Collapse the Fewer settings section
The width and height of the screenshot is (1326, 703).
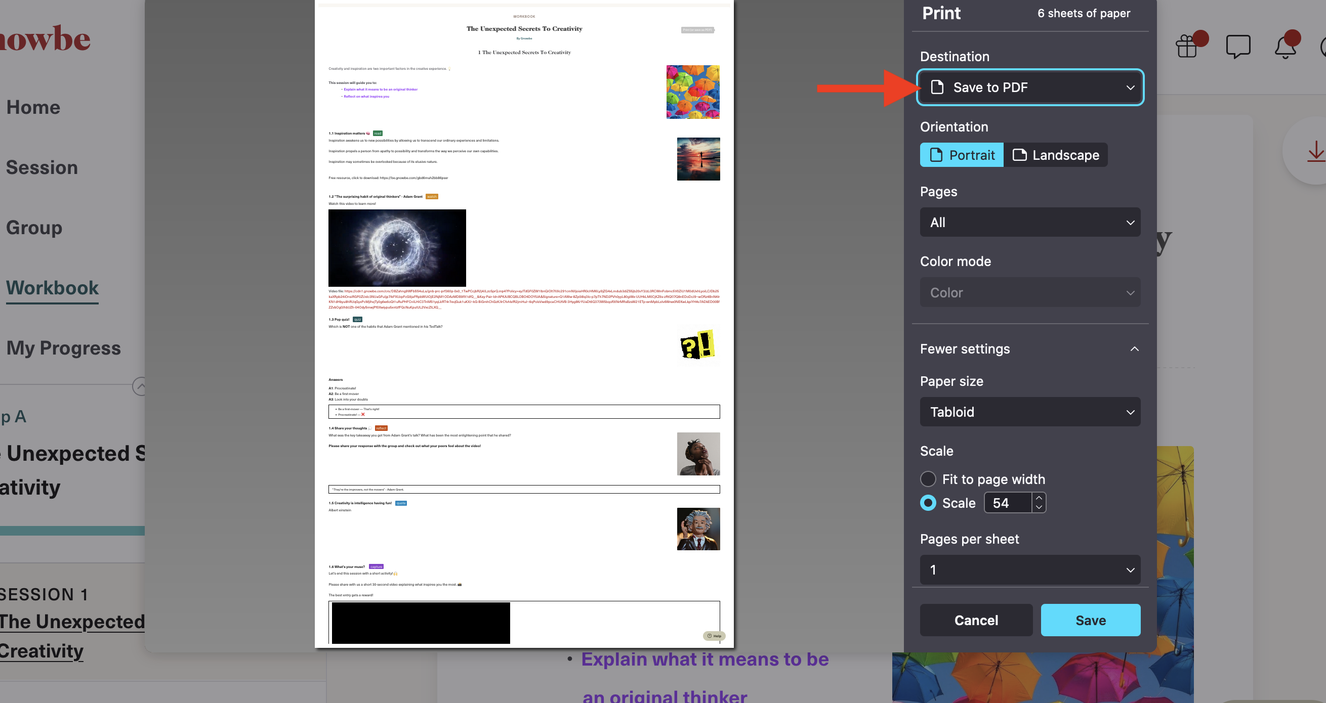tap(1030, 348)
